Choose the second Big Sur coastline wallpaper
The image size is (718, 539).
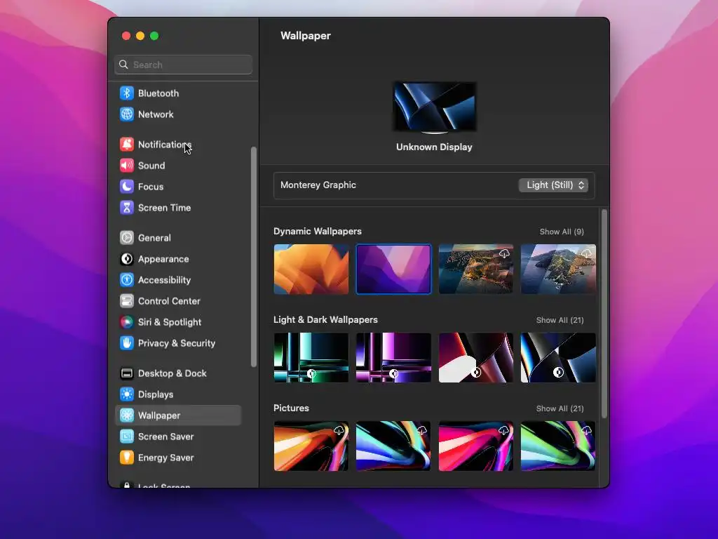point(558,269)
